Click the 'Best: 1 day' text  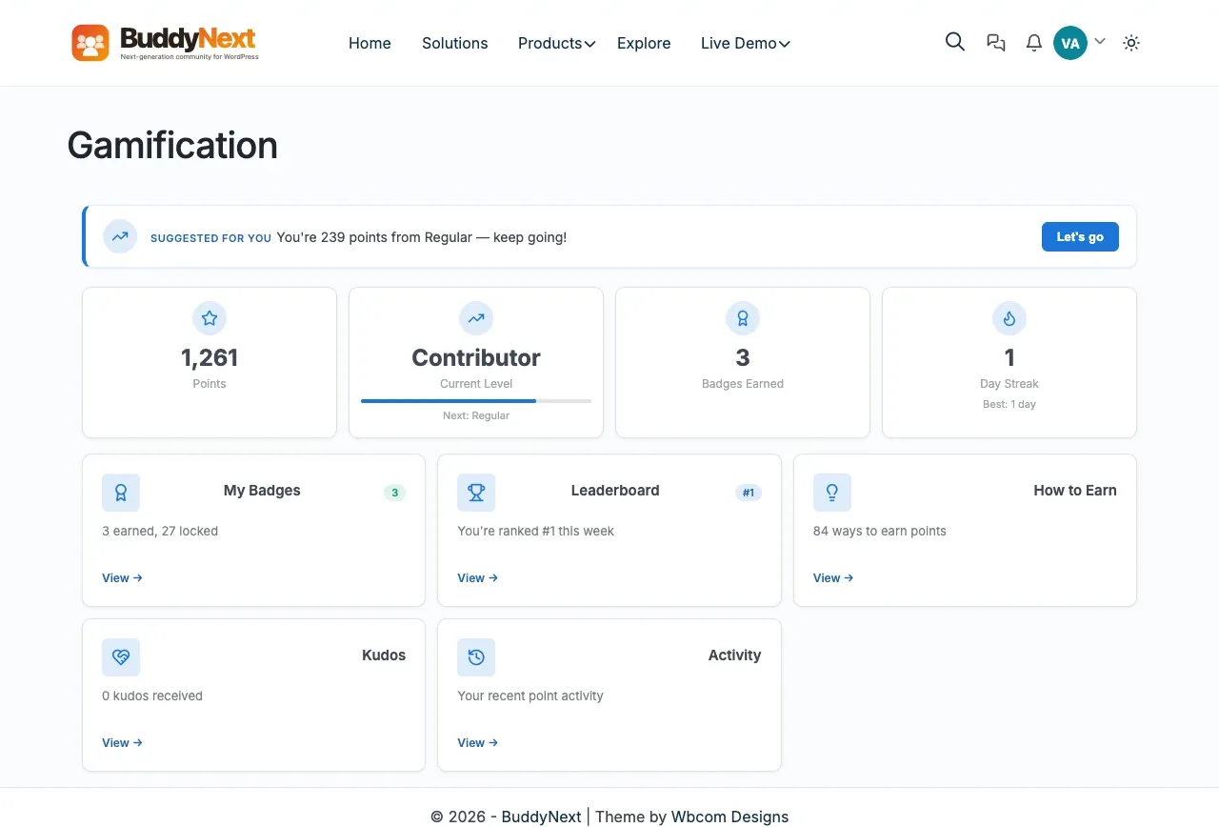(1009, 405)
